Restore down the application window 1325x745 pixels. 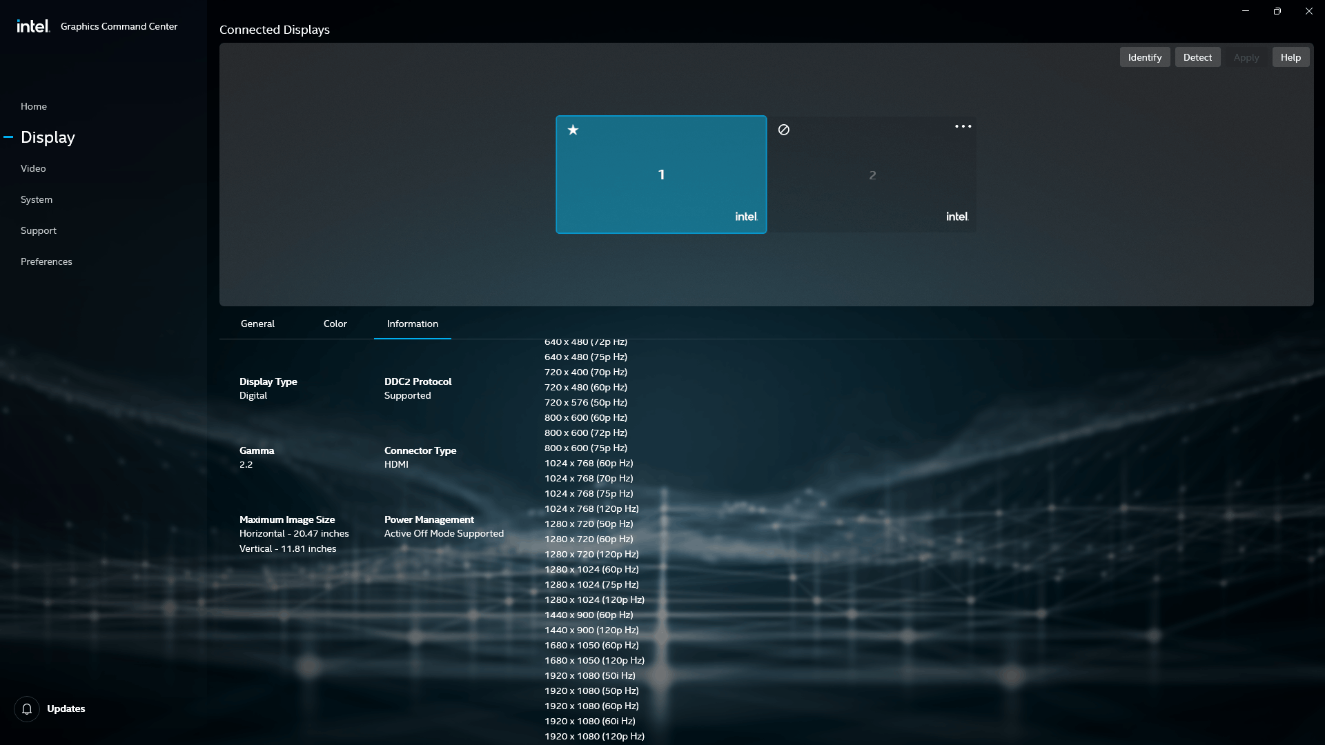tap(1277, 11)
